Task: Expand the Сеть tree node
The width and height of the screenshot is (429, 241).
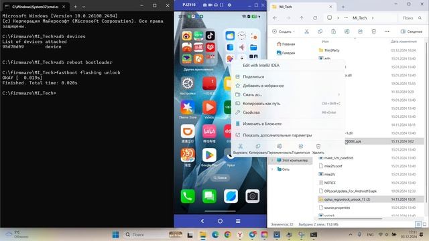Action: coord(272,169)
